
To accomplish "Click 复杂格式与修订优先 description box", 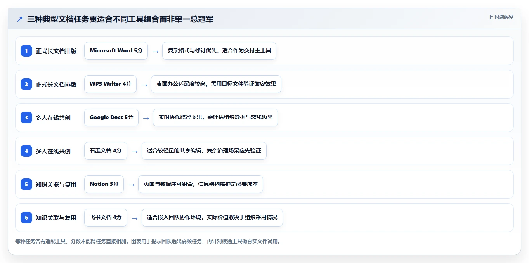I will (x=219, y=51).
